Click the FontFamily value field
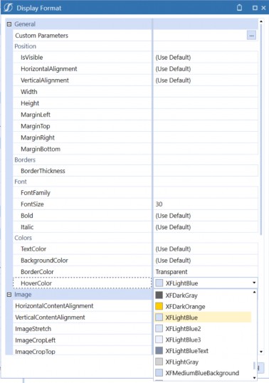 point(205,193)
